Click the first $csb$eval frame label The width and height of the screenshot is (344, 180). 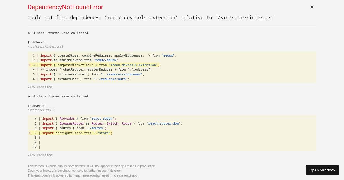[x=36, y=42]
